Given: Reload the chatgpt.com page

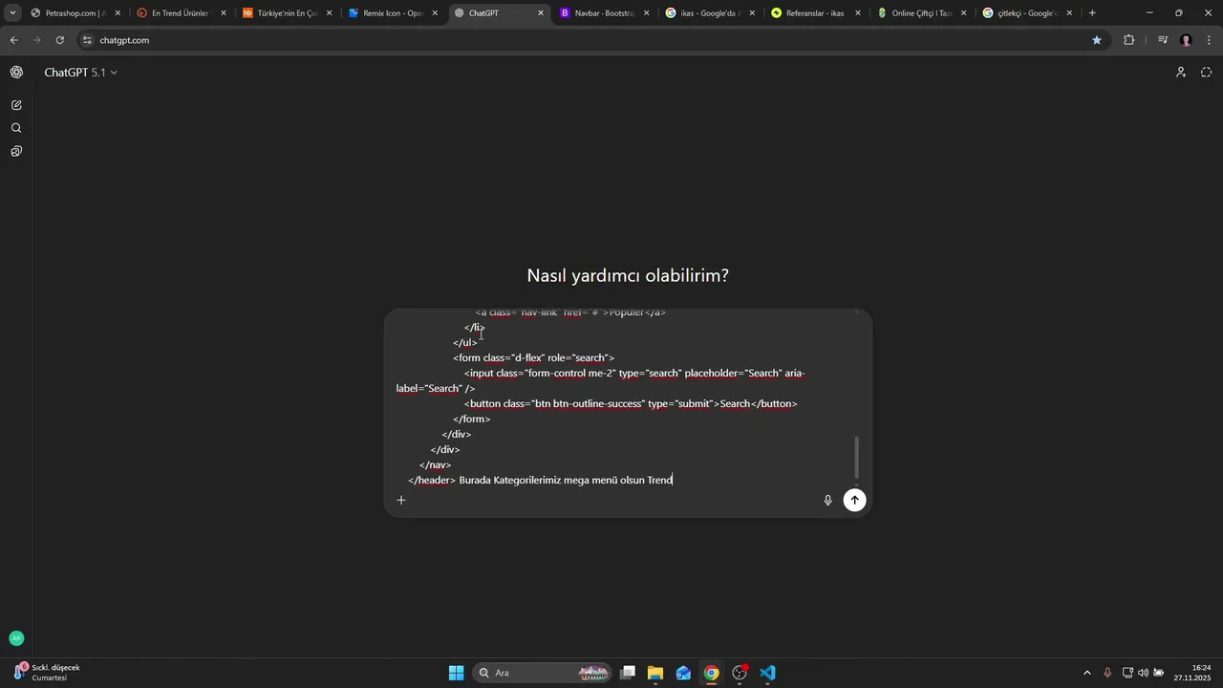Looking at the screenshot, I should coord(59,40).
